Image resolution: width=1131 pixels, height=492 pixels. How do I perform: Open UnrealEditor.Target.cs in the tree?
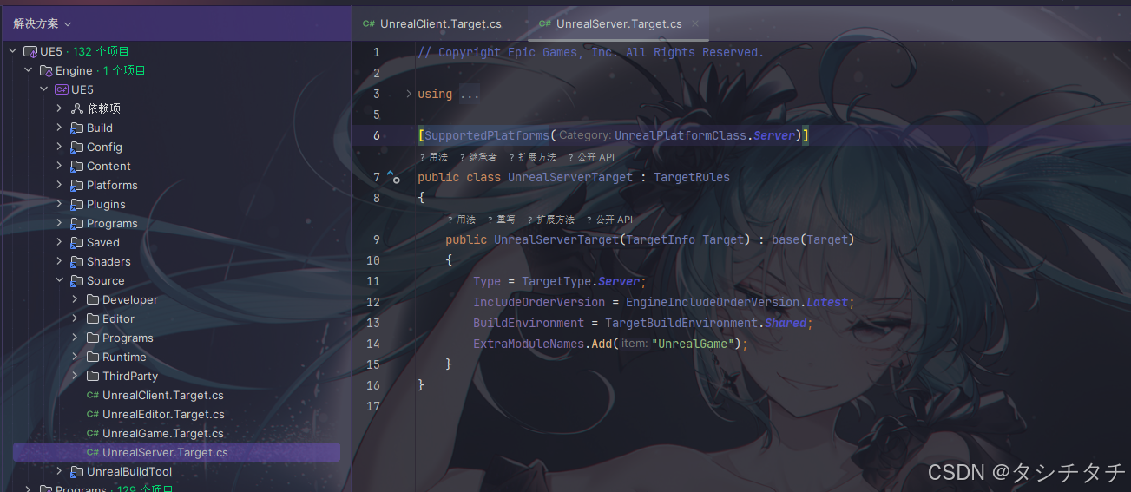click(x=163, y=415)
